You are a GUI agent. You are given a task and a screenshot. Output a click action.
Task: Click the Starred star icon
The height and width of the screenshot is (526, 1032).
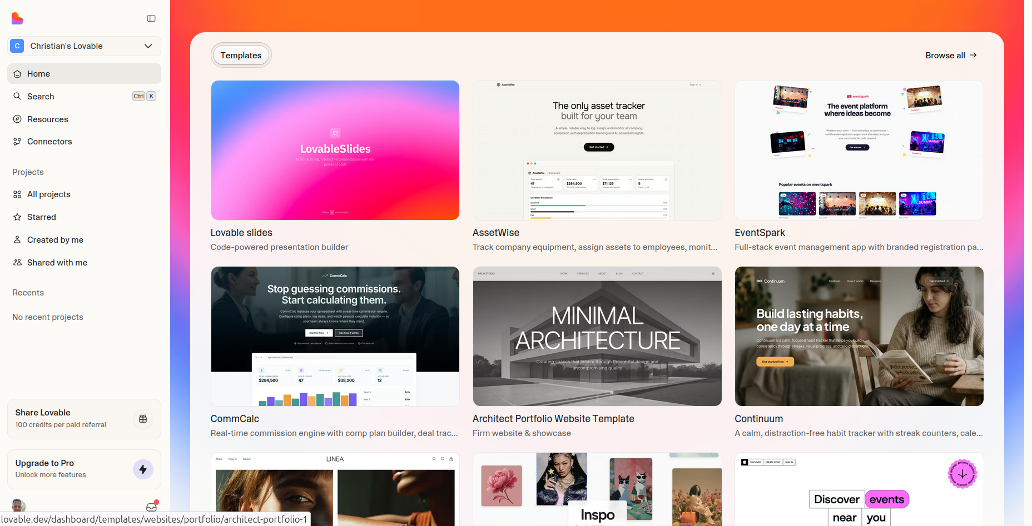17,217
